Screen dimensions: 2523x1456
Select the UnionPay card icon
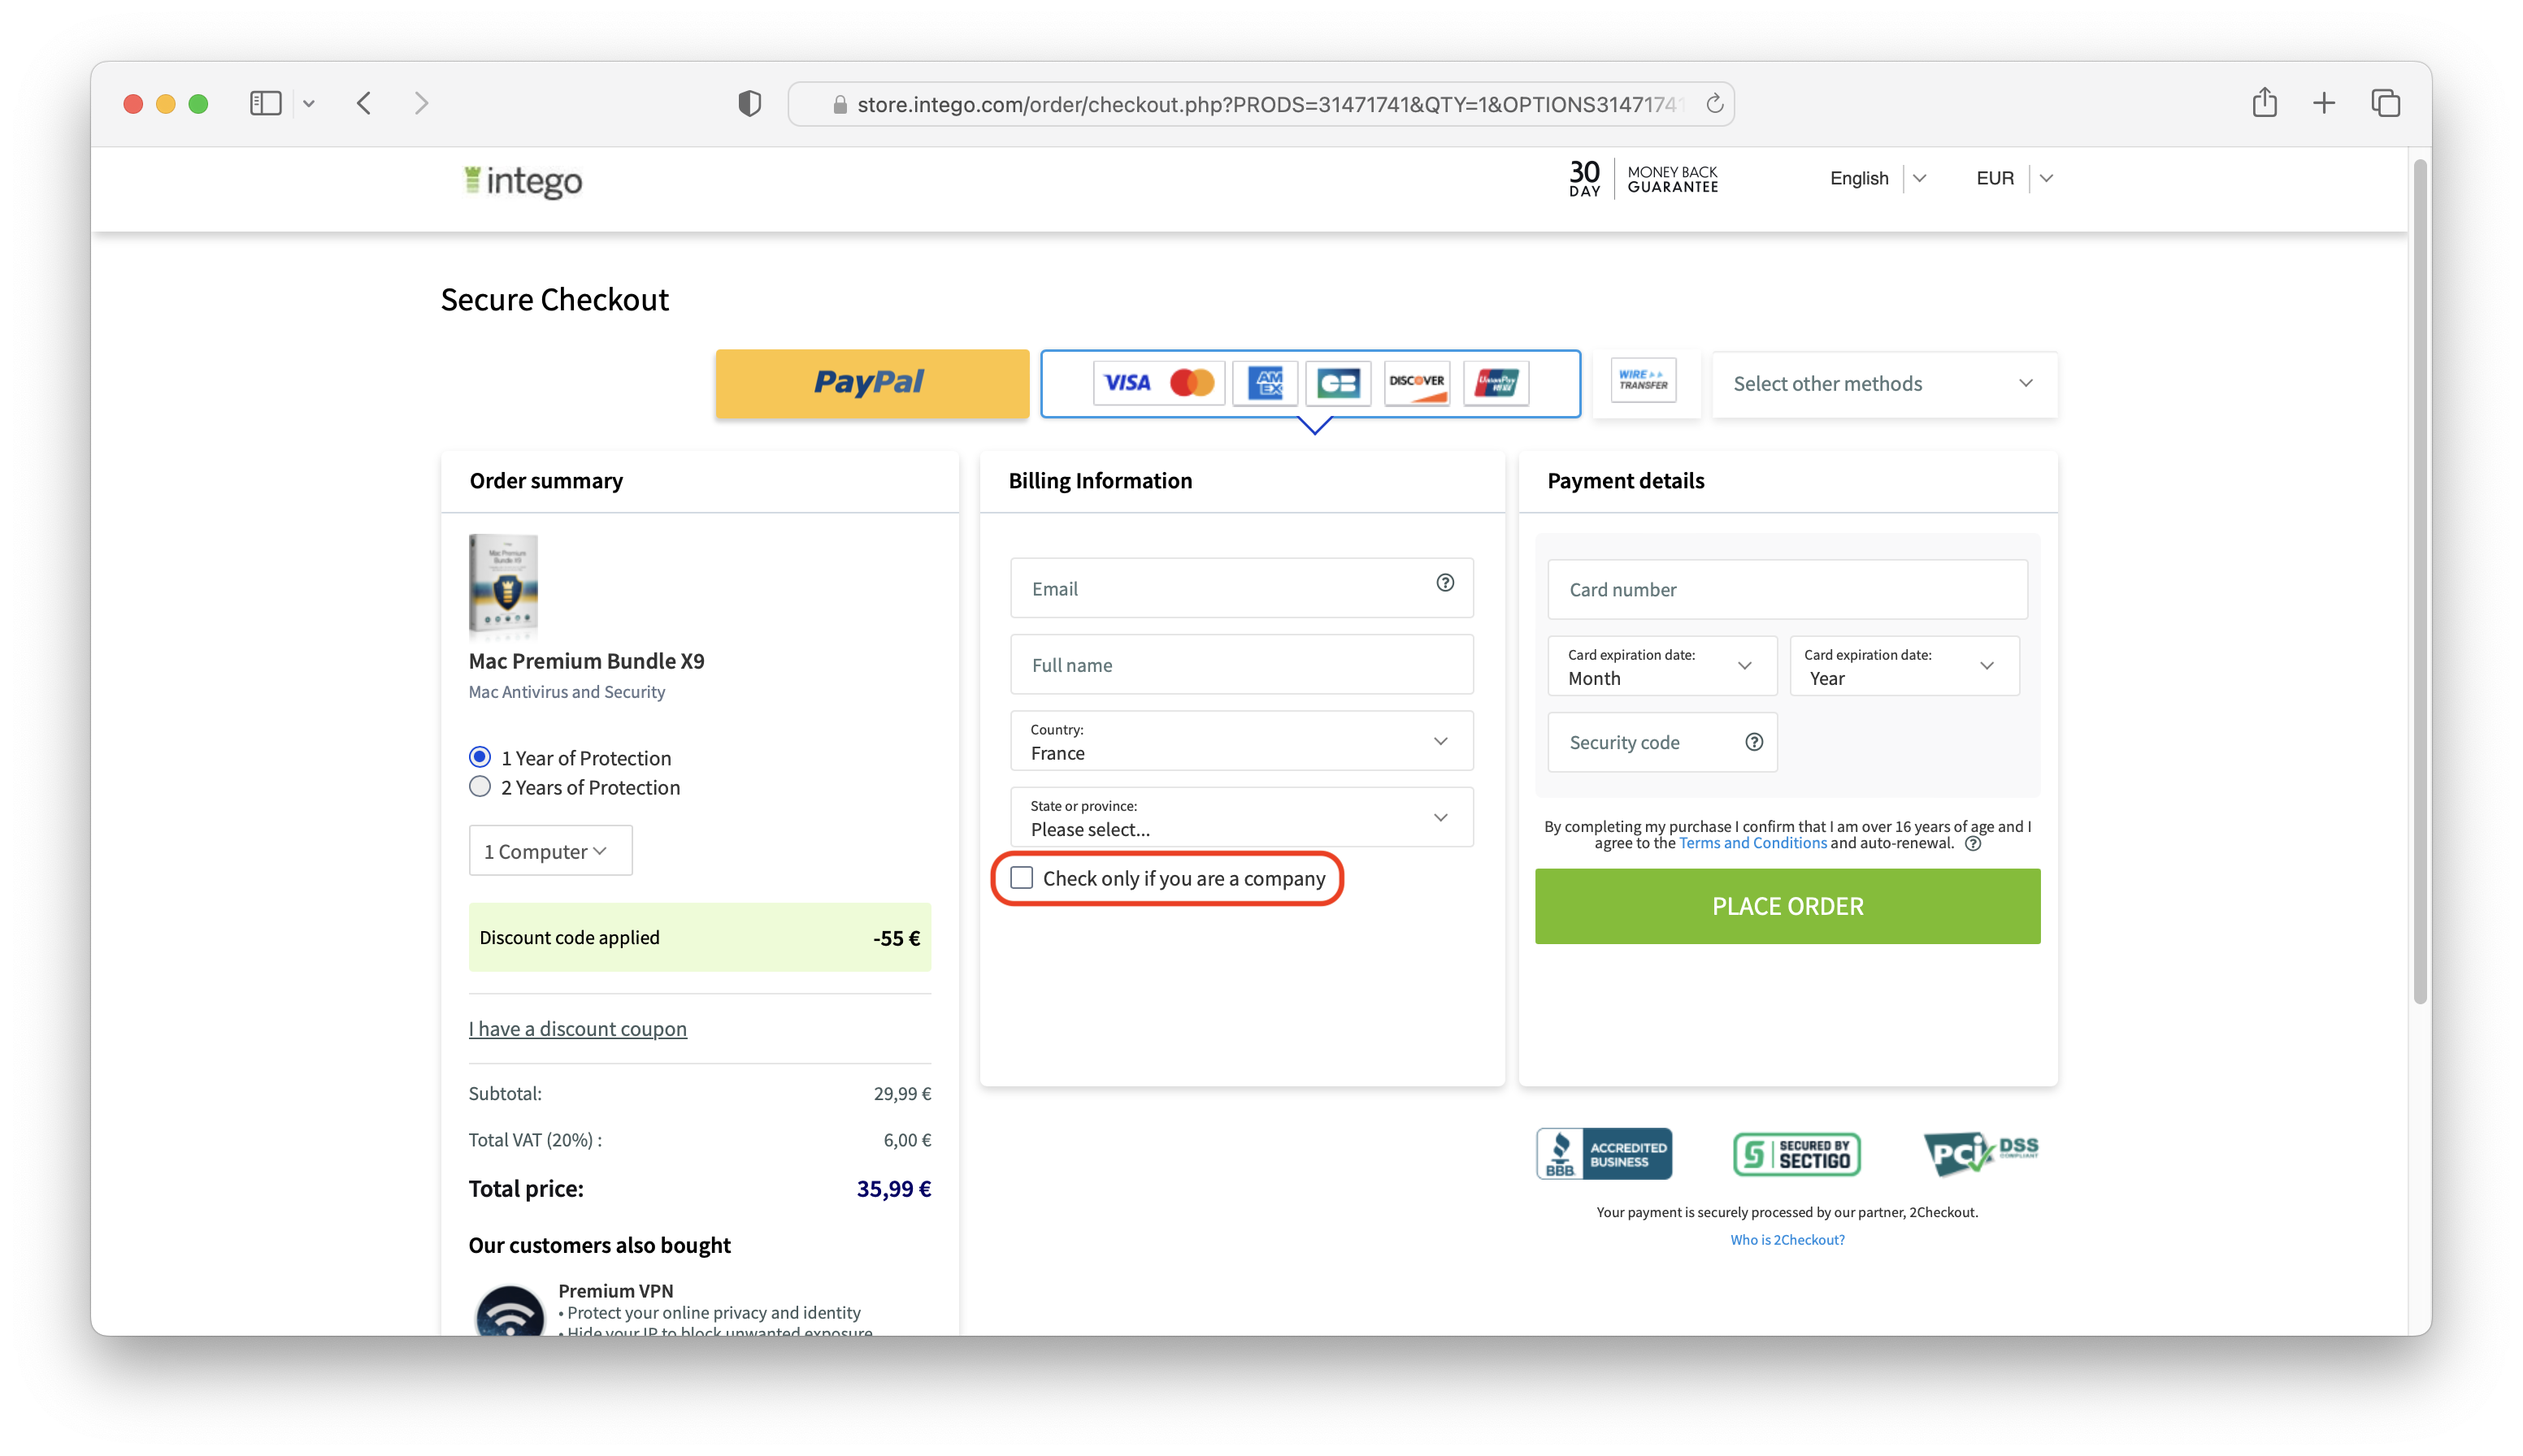(x=1496, y=383)
